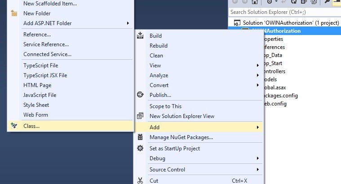The image size is (341, 184).
Task: Choose Service Reference... option
Action: click(46, 44)
